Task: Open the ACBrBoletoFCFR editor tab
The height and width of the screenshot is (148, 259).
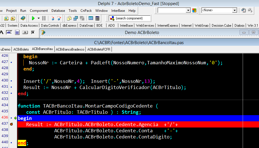Action: [x=99, y=49]
